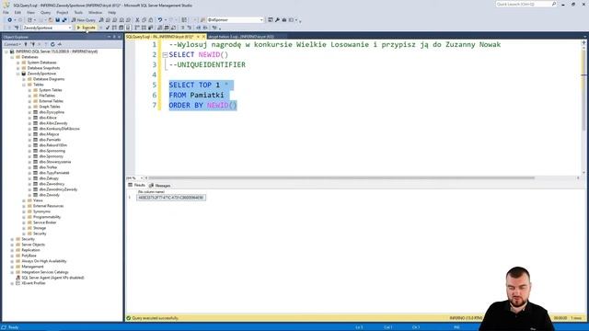The height and width of the screenshot is (331, 589).
Task: Click the '--UNIQUEIDENTIFIER' comment line
Action: pyautogui.click(x=207, y=64)
